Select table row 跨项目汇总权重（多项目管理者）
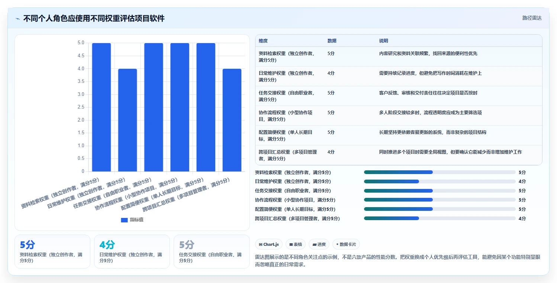Viewport: 557px width, 283px height. [x=399, y=155]
